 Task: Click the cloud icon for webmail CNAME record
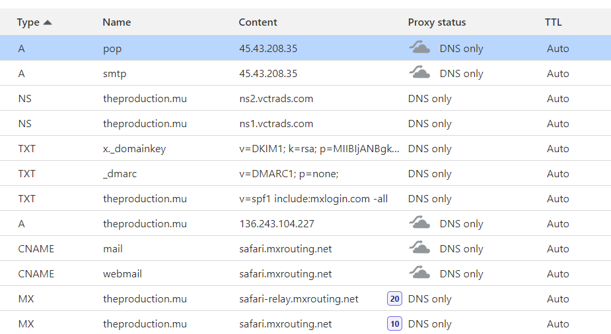[x=419, y=273]
